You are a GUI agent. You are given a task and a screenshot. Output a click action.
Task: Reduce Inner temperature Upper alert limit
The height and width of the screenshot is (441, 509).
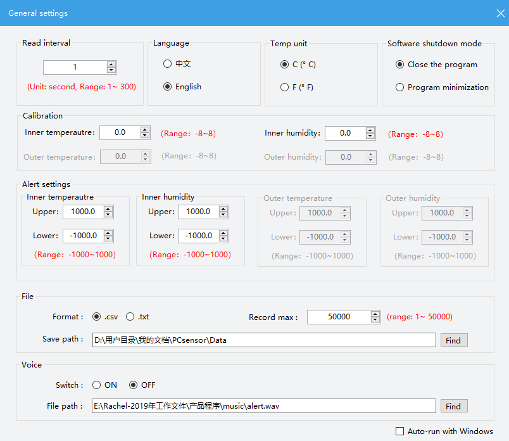pyautogui.click(x=108, y=215)
